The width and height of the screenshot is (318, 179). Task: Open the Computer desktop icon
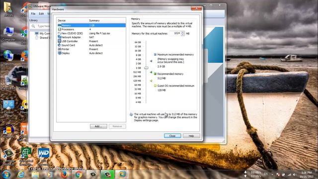(x=8, y=34)
